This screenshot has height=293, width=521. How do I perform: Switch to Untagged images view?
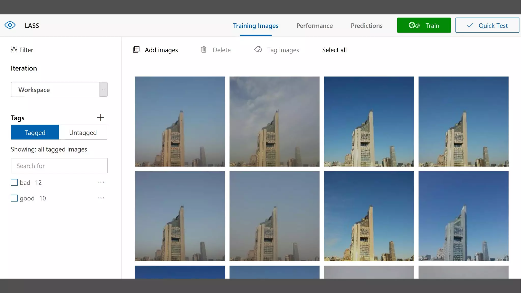tap(83, 133)
